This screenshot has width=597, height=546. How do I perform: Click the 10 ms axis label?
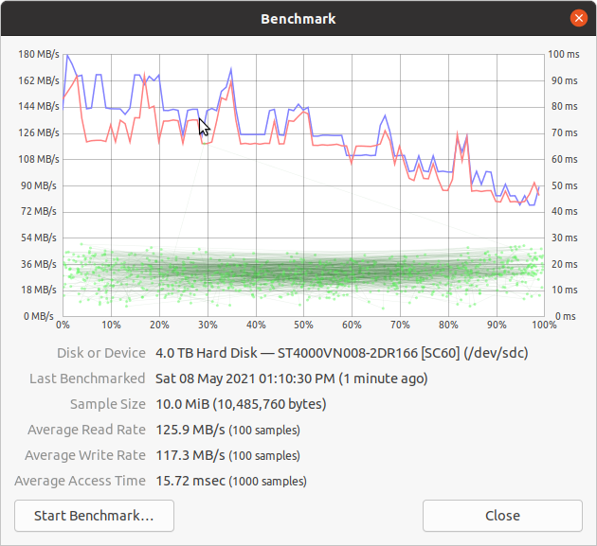coord(564,290)
